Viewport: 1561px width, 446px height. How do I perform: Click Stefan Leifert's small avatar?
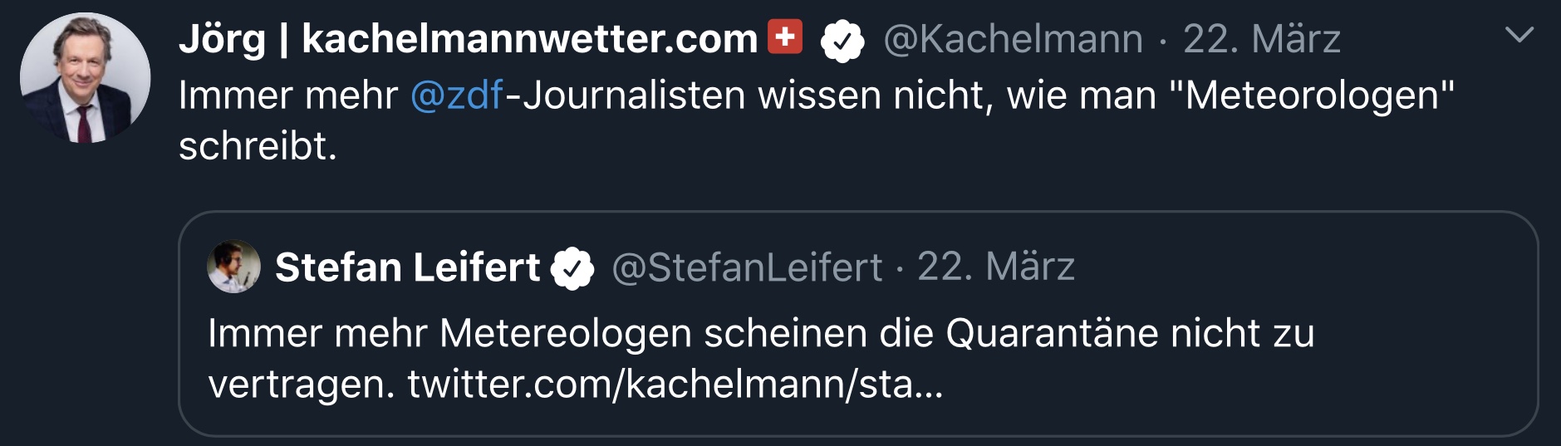pyautogui.click(x=233, y=267)
